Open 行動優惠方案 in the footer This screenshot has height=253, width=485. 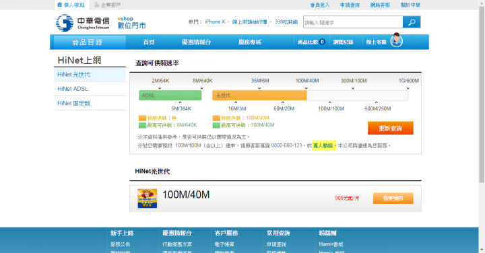(177, 244)
